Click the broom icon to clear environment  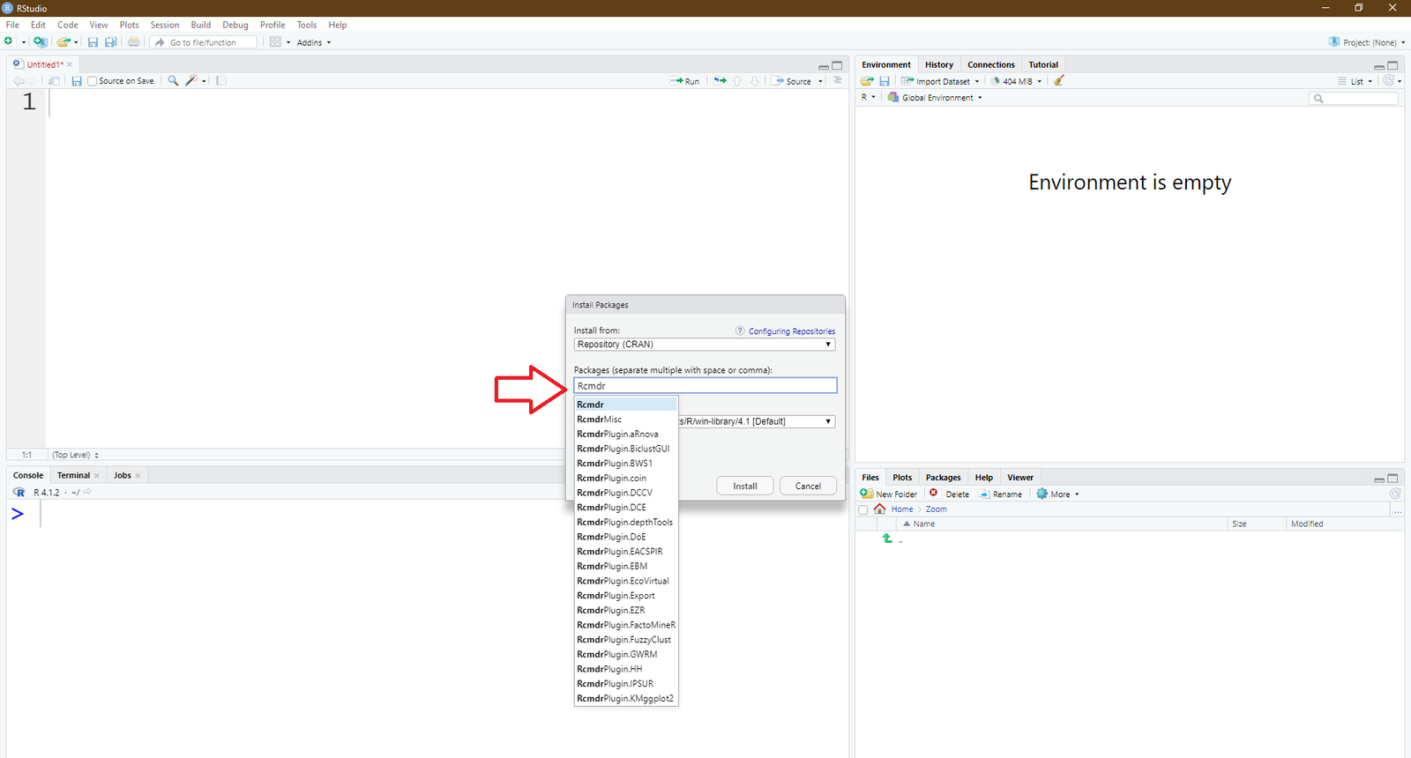1059,81
